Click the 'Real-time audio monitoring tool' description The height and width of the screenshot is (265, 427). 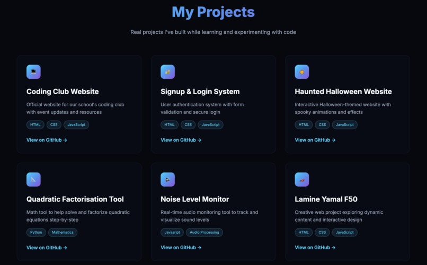click(209, 216)
